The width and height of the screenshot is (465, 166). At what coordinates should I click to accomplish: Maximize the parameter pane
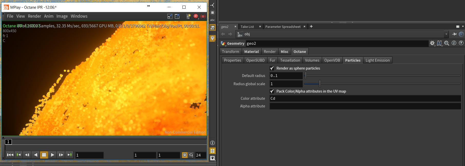[x=458, y=27]
